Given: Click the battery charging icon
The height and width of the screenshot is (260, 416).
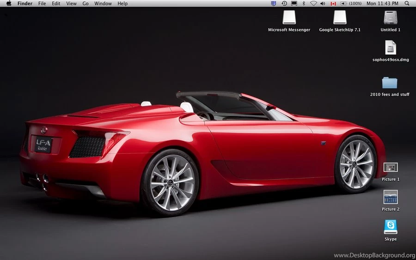Looking at the screenshot, I should coord(343,3).
